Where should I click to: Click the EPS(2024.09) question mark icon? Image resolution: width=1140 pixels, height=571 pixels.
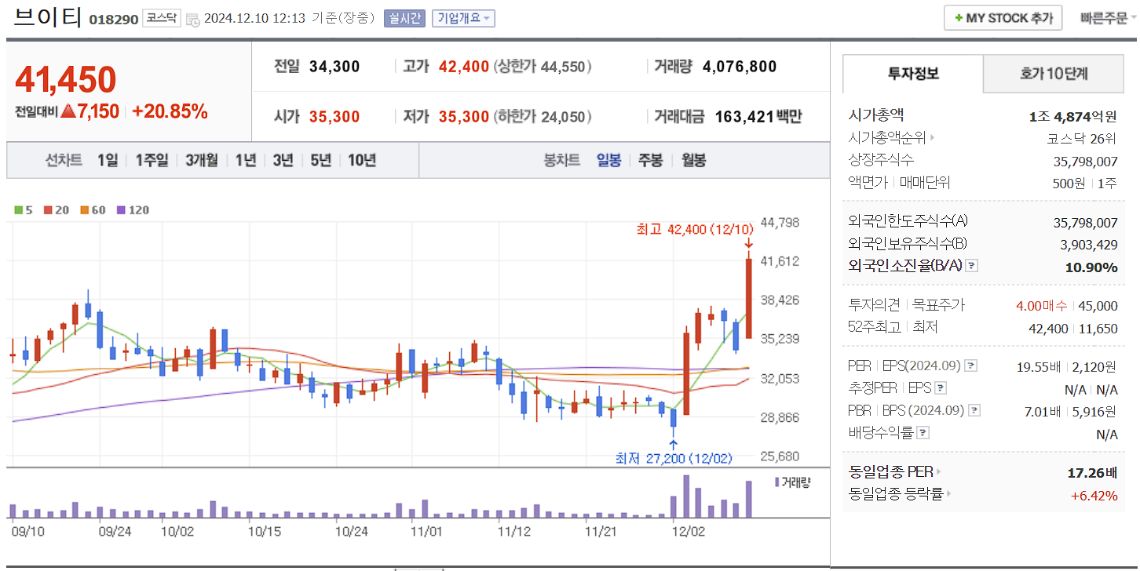[x=971, y=365]
